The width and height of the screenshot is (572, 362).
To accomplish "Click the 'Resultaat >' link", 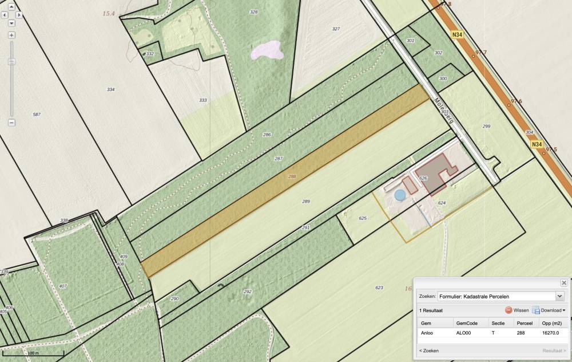I will pyautogui.click(x=554, y=350).
